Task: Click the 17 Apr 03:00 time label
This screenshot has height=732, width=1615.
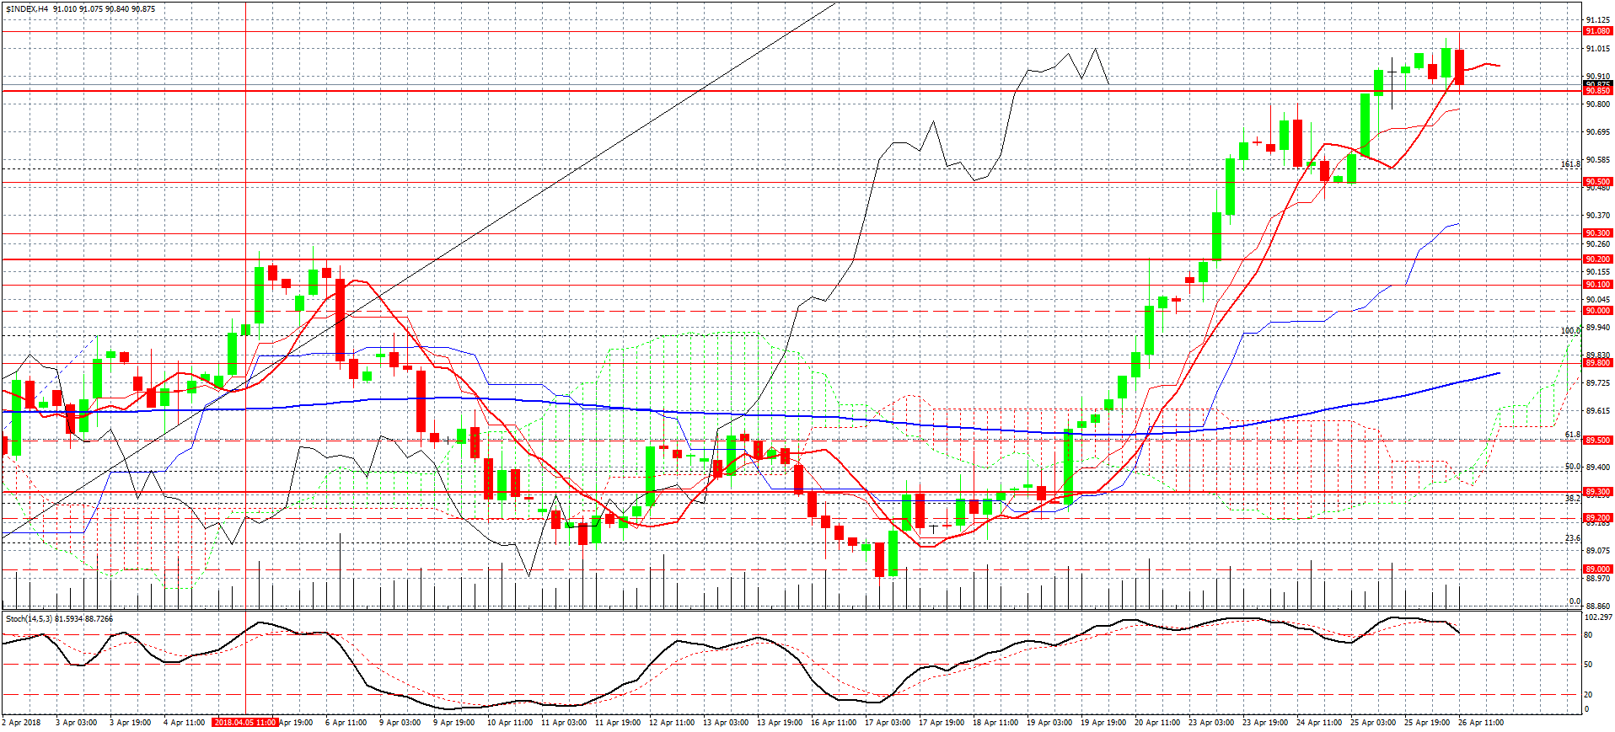Action: point(887,723)
